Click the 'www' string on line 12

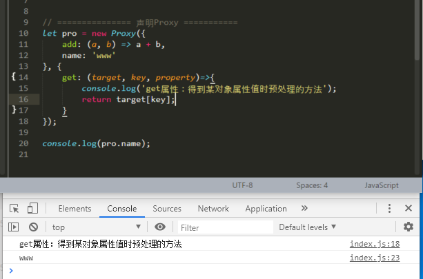[104, 56]
